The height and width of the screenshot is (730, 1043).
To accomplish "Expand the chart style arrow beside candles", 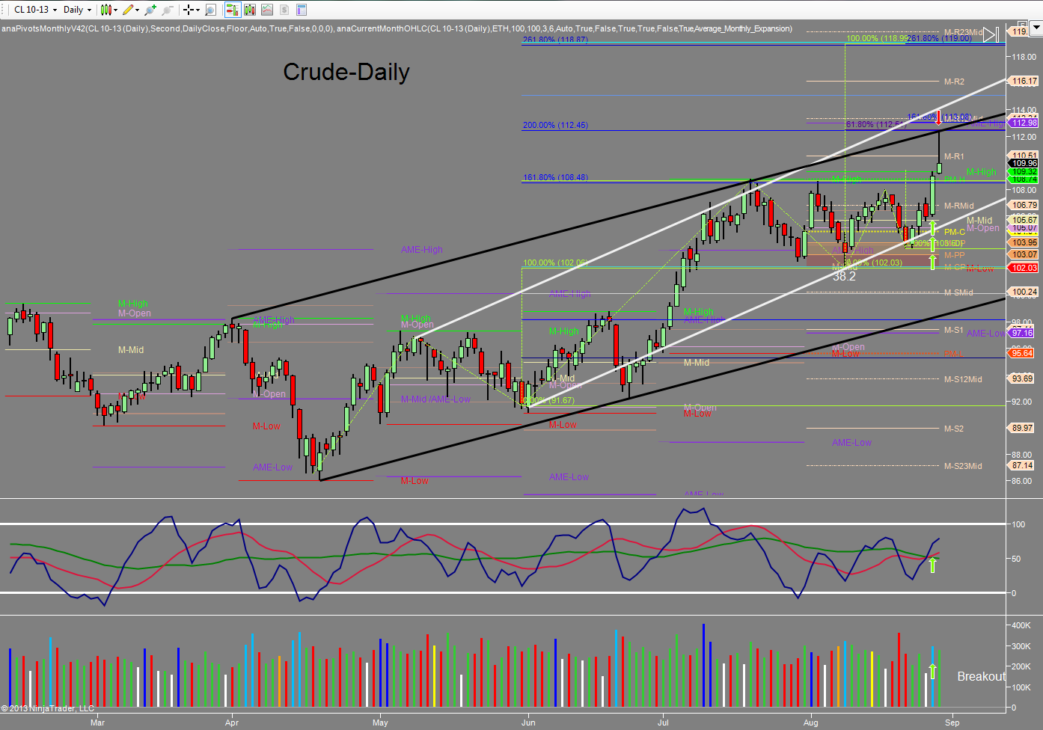I will (115, 10).
